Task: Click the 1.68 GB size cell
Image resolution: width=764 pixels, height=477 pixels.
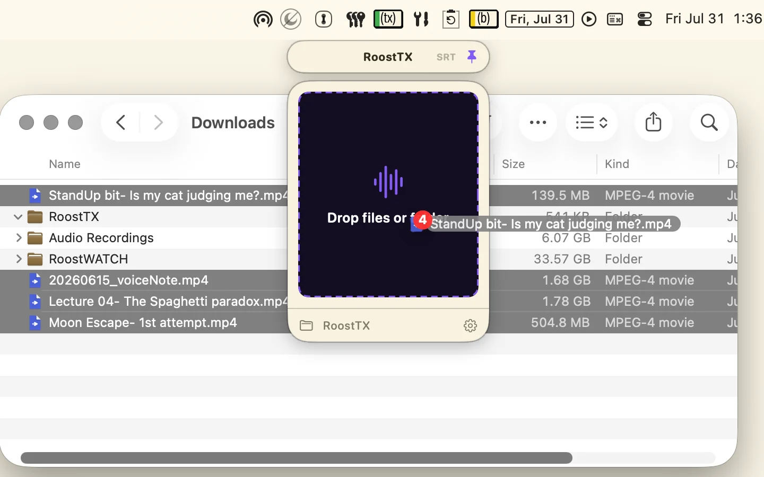Action: click(566, 280)
